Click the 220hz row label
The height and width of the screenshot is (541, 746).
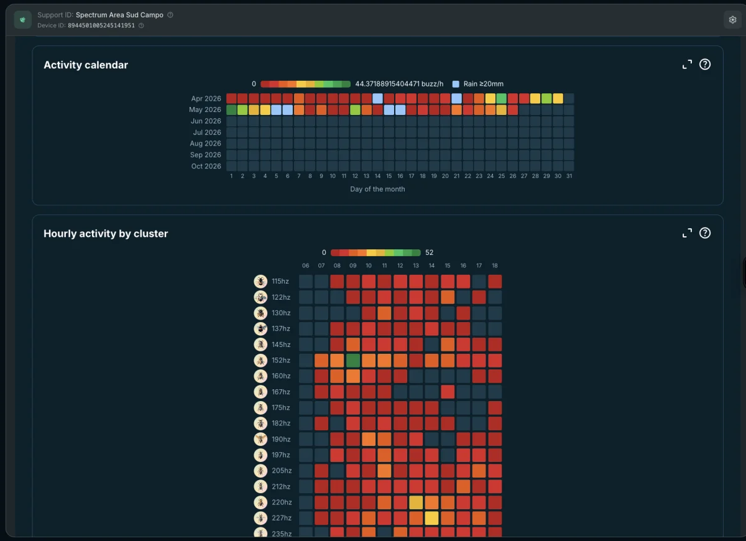tap(281, 502)
